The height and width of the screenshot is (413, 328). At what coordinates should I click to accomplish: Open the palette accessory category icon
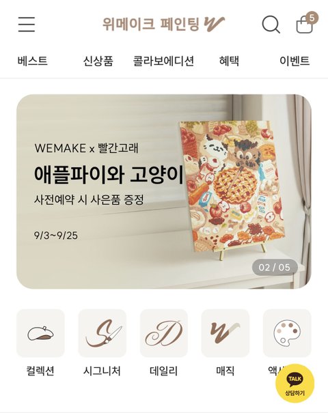(x=287, y=333)
